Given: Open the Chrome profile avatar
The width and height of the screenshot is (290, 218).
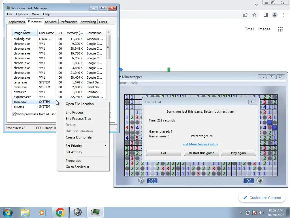Looking at the screenshot, I should 275,15.
